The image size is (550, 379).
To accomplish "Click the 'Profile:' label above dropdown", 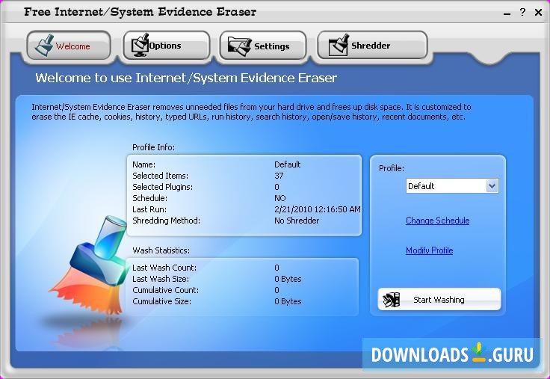I will (392, 168).
